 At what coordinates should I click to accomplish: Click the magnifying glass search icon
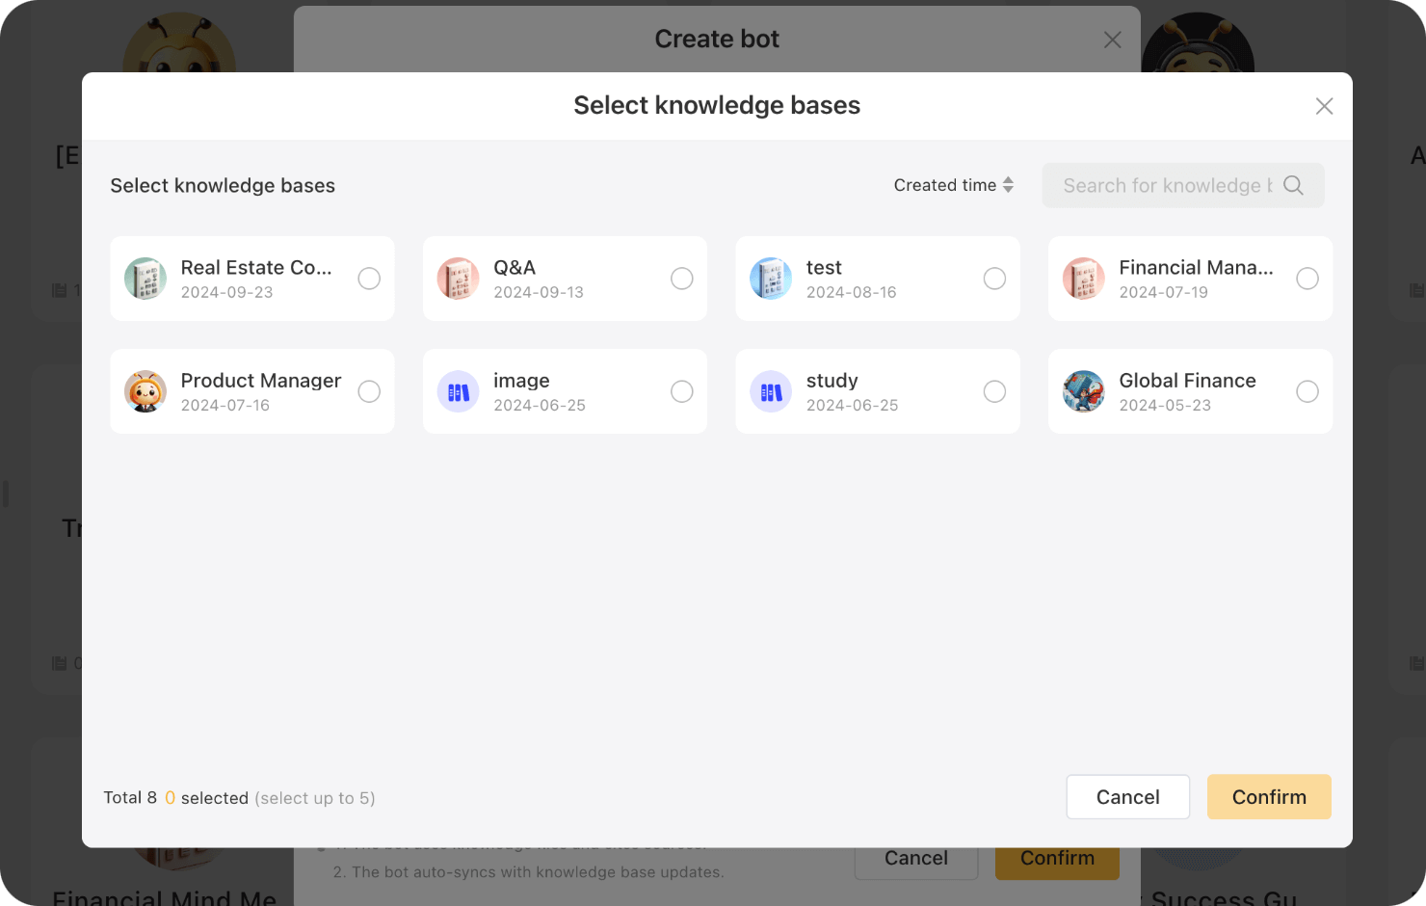(x=1293, y=185)
